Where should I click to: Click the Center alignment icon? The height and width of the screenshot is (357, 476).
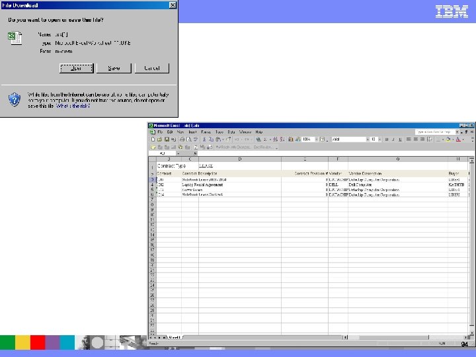tap(416, 139)
